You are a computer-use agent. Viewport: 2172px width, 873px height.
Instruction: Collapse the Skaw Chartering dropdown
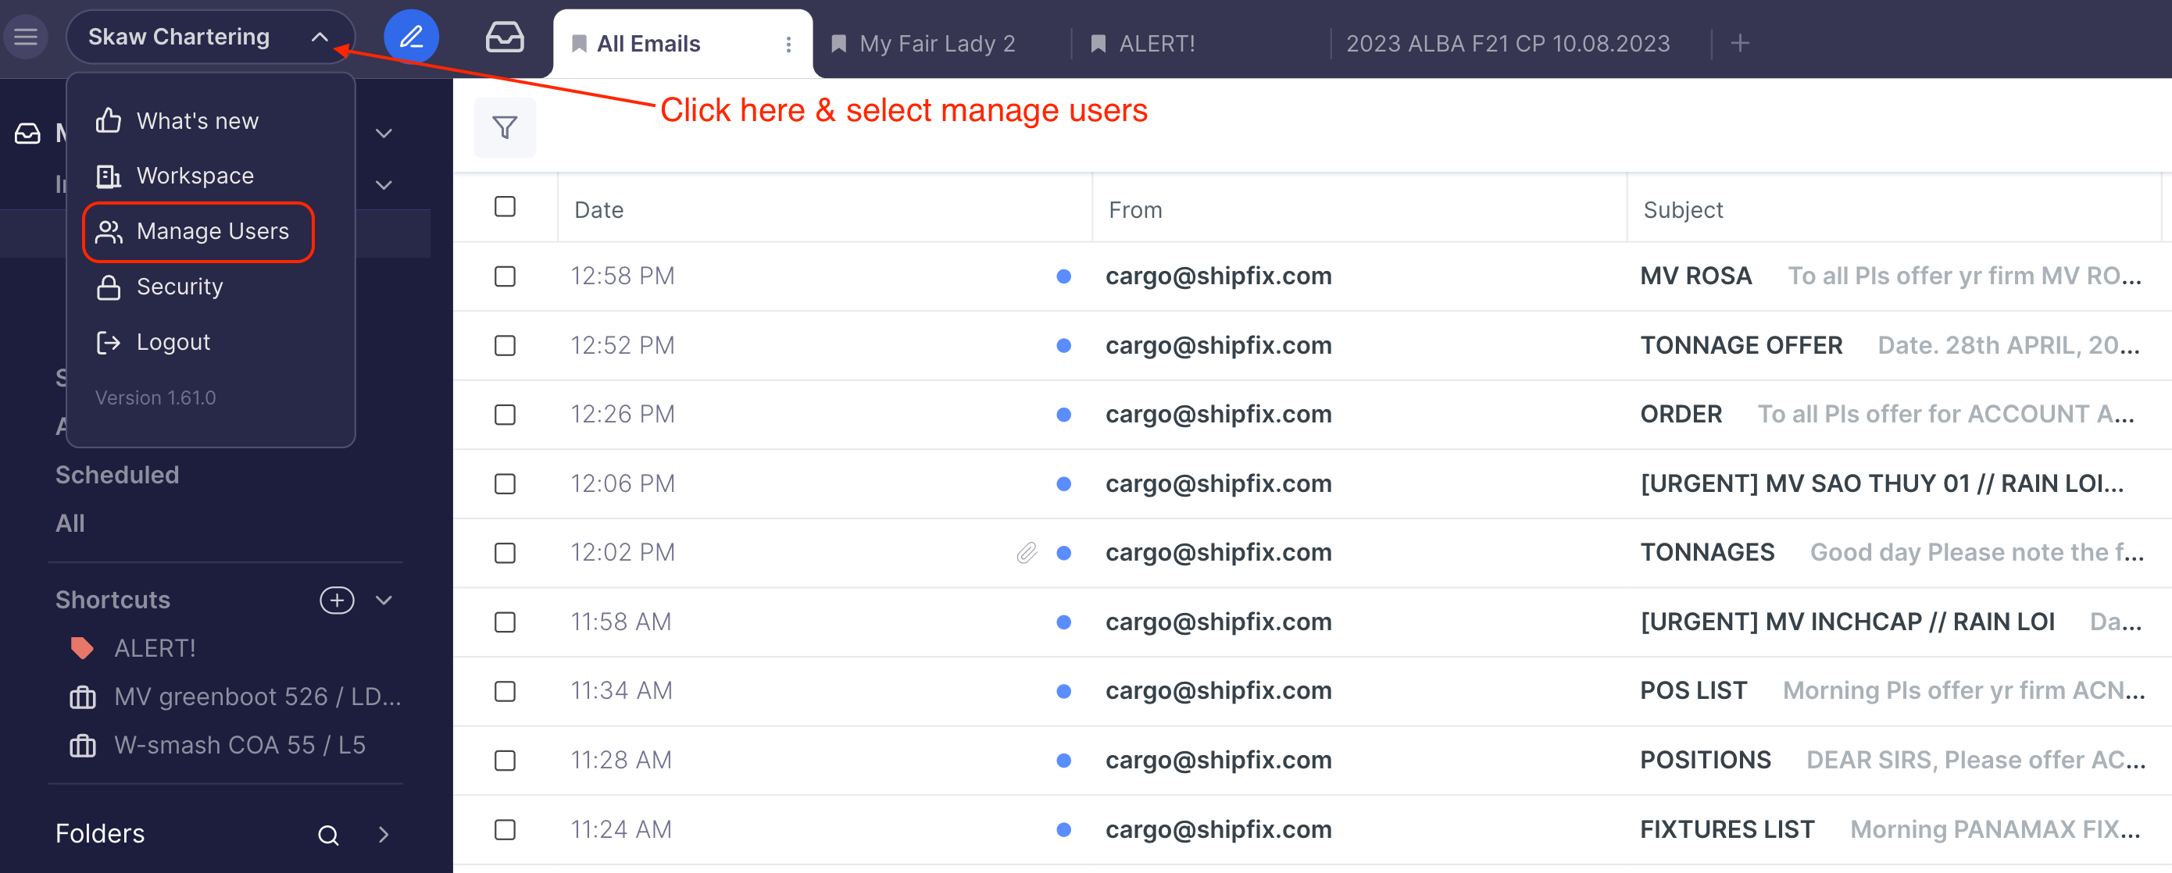pyautogui.click(x=320, y=37)
